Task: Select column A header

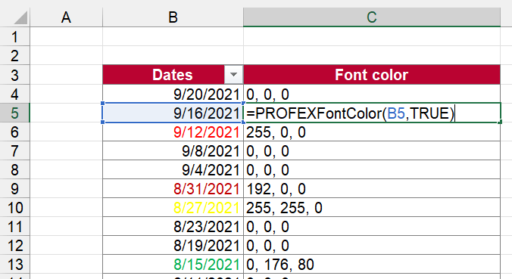Action: tap(67, 17)
